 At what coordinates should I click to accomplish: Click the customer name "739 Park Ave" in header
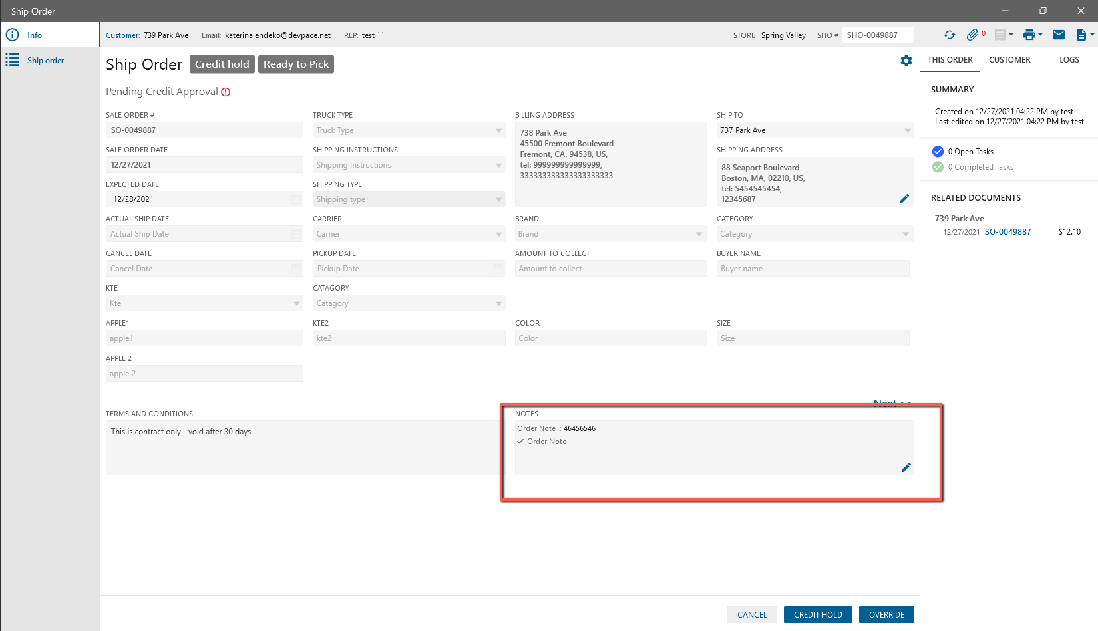pos(166,35)
